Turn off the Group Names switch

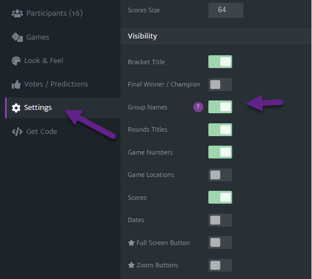tap(220, 107)
